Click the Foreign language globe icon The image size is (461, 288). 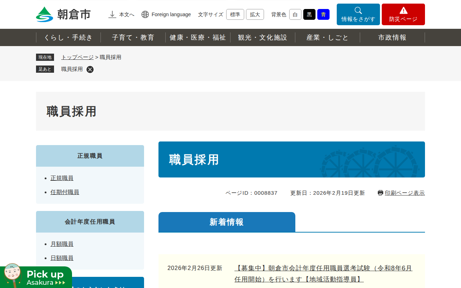(145, 14)
